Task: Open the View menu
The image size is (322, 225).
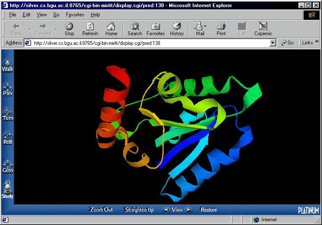Action: pos(42,15)
